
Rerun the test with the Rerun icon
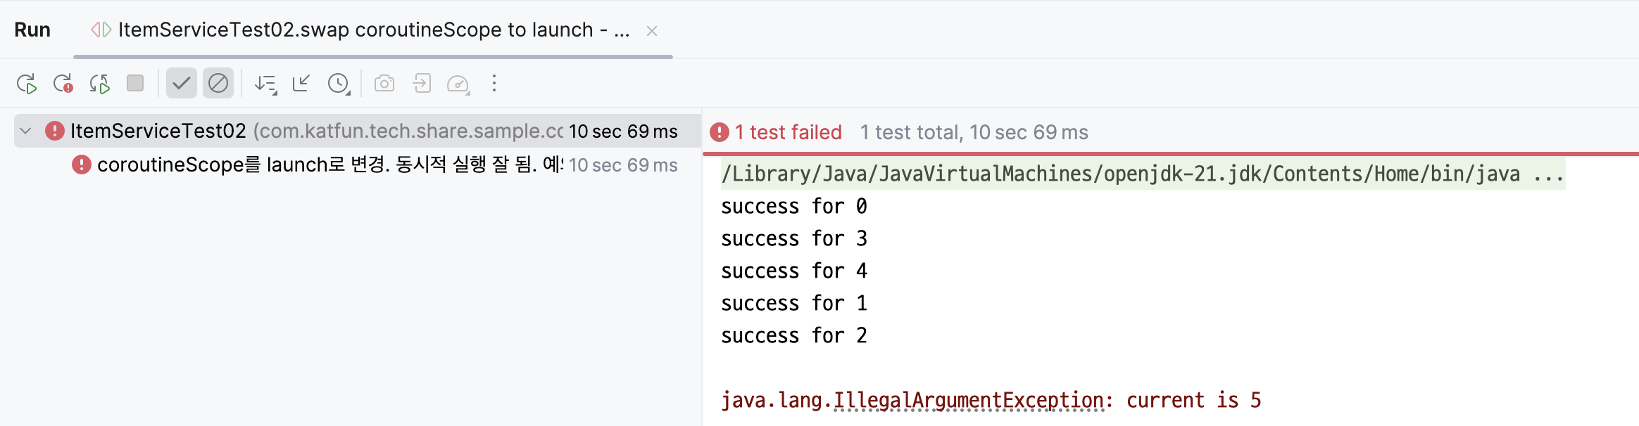click(x=27, y=84)
